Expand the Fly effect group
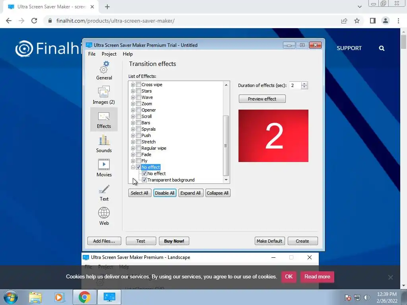407x305 pixels. pos(133,161)
